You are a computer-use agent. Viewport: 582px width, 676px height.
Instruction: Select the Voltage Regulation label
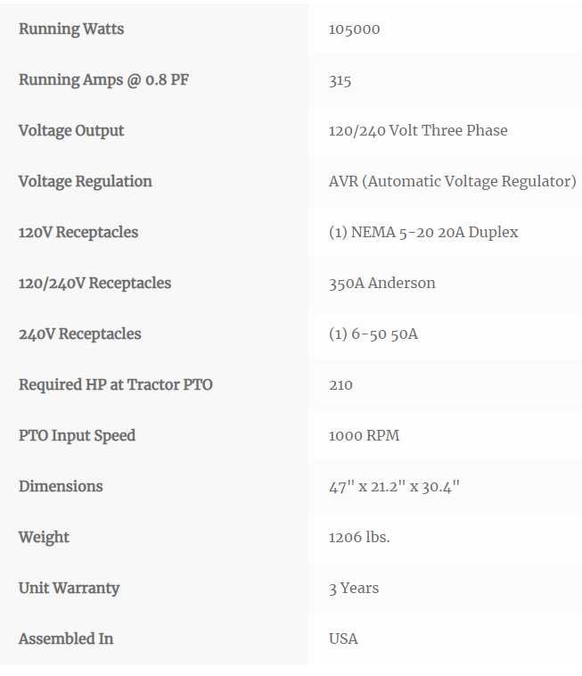pos(86,182)
